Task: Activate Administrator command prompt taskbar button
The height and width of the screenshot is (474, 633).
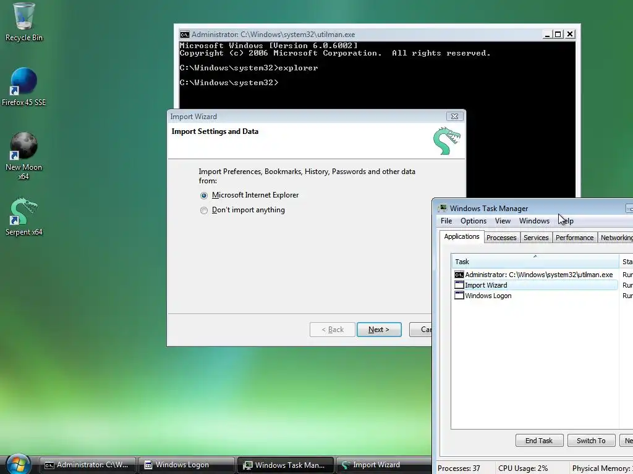Action: coord(88,465)
